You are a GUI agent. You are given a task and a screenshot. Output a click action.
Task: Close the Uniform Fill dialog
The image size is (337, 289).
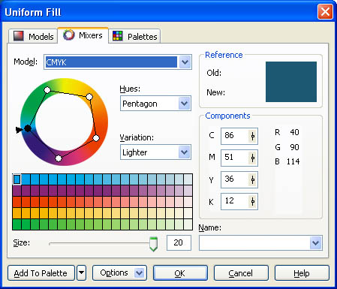(x=325, y=11)
